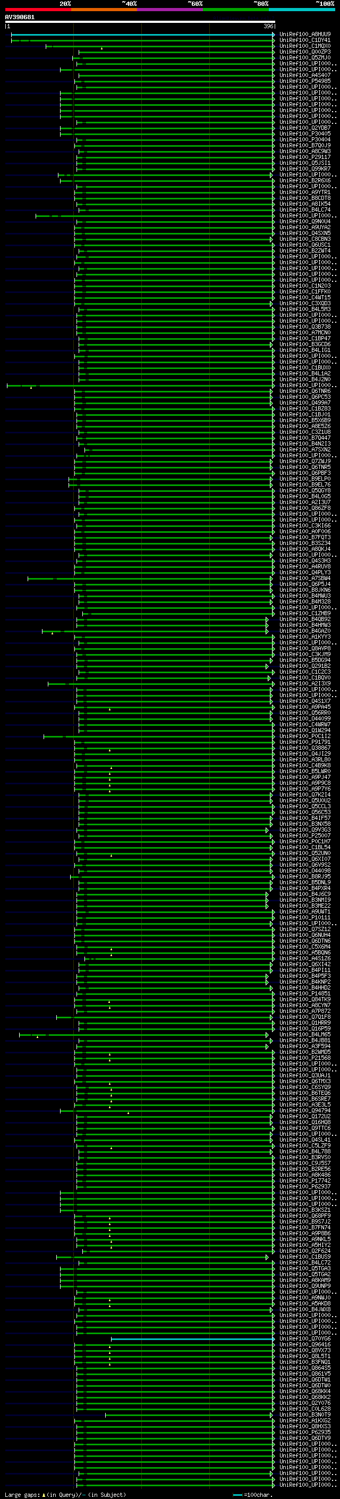Screen dimensions: 340x1499
Task: Choose hit UniRef100_Q56RR0
Action: (305, 713)
